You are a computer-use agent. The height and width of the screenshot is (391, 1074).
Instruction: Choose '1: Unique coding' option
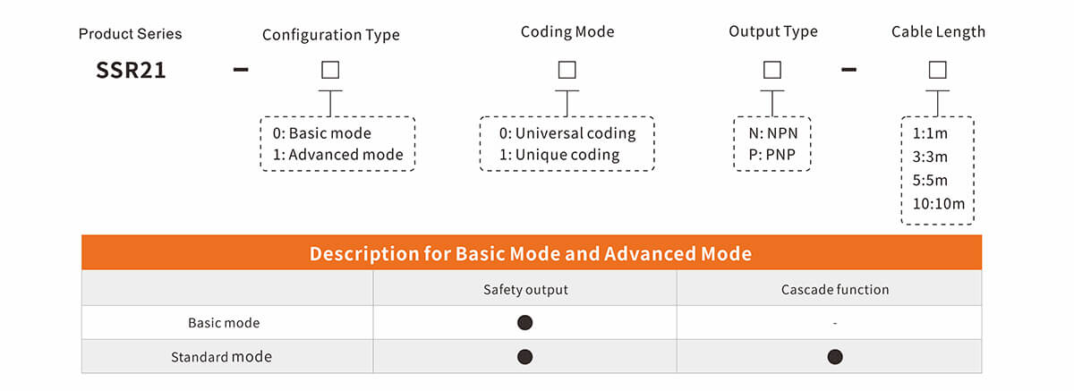(x=559, y=155)
